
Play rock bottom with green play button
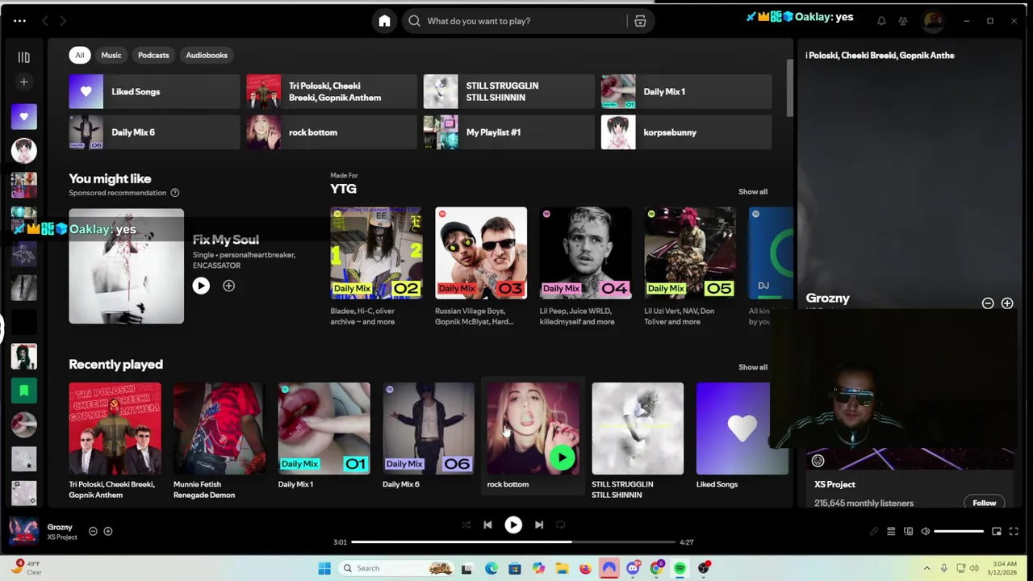(x=562, y=458)
